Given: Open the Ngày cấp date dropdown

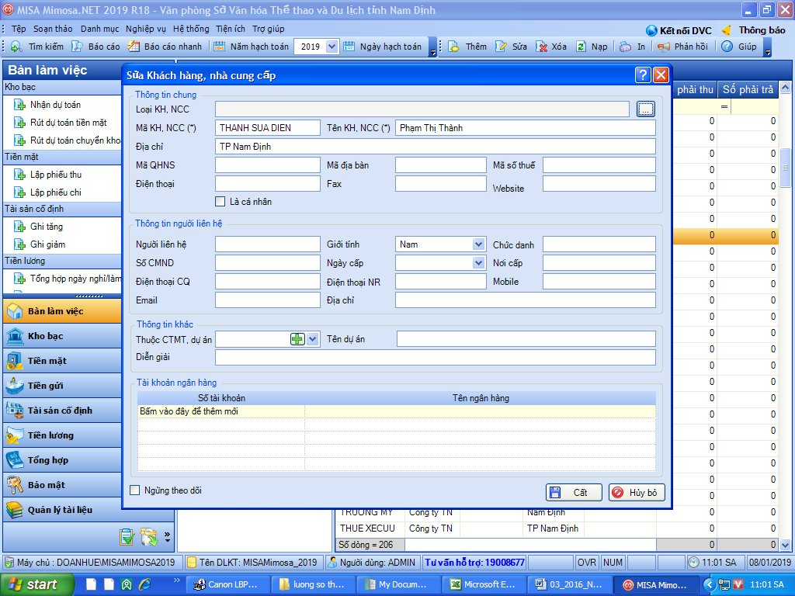Looking at the screenshot, I should click(x=479, y=263).
